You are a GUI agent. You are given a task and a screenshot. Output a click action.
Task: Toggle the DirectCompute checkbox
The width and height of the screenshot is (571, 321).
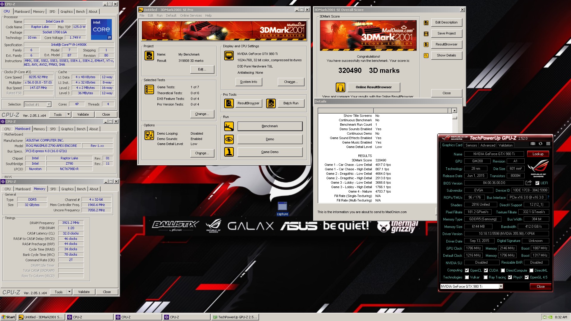[503, 270]
